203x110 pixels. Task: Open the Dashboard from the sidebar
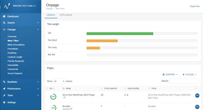pyautogui.click(x=13, y=16)
